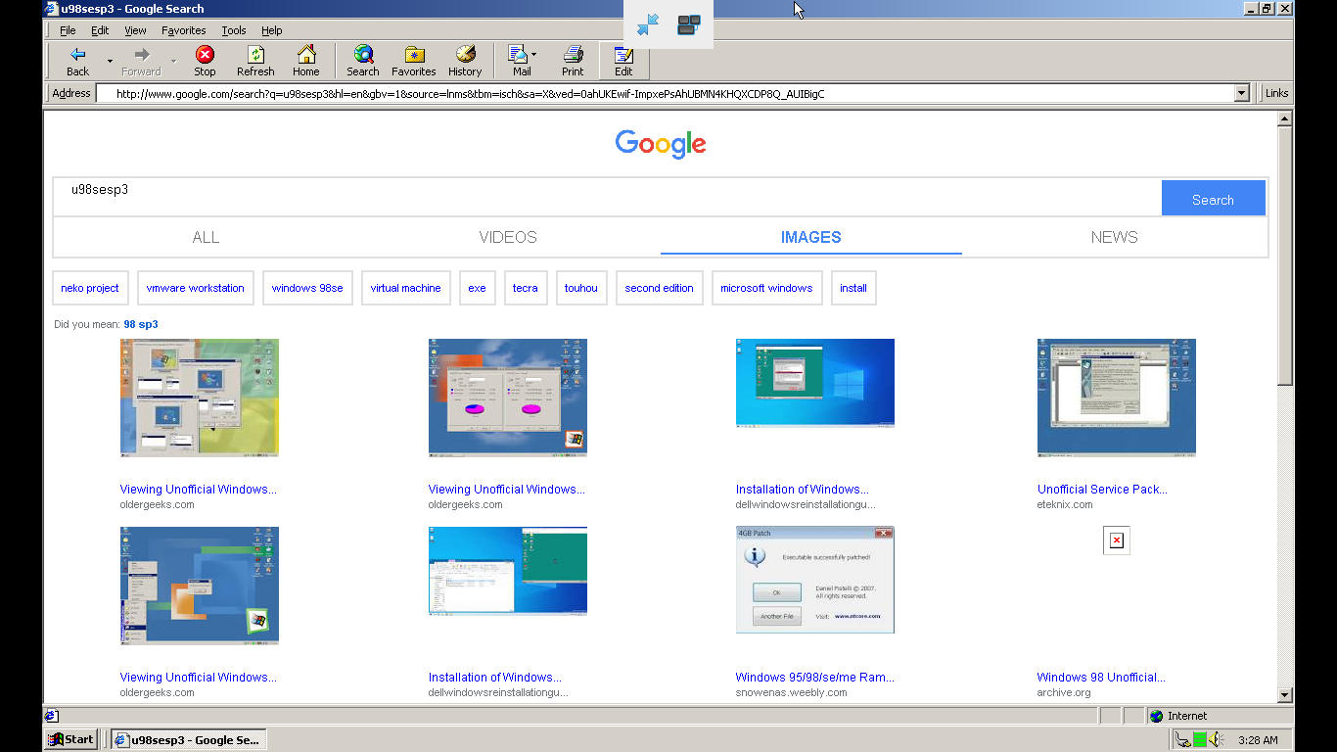Open 'Windows 95/98/se/me Ram...' link

click(x=815, y=677)
